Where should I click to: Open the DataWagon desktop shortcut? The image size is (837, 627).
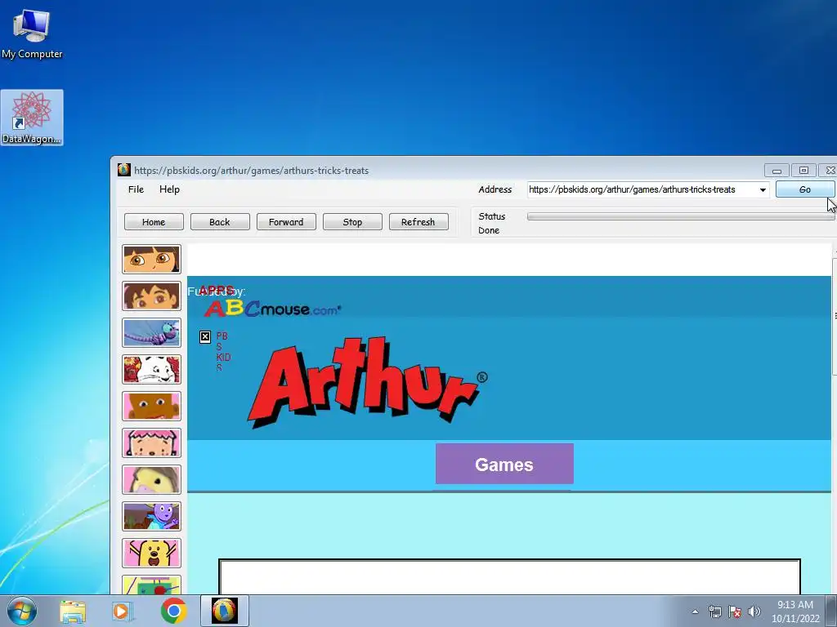point(32,118)
